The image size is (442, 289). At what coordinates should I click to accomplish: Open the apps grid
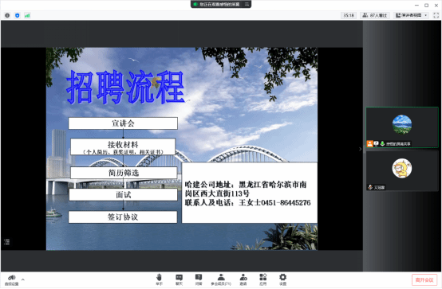262,279
